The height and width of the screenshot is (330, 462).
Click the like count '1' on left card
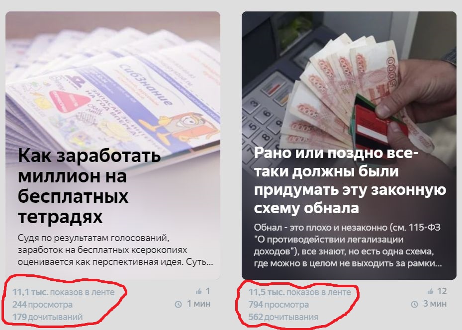click(208, 291)
